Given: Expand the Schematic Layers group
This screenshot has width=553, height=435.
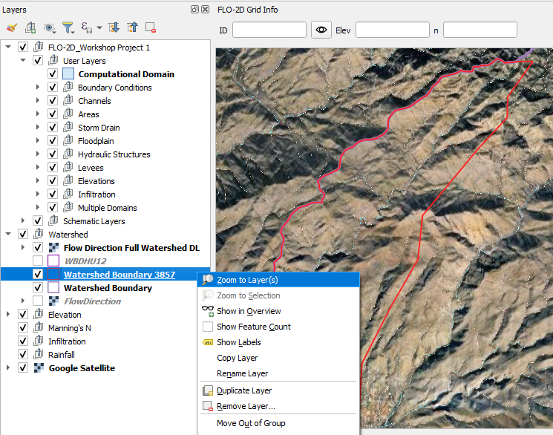Looking at the screenshot, I should pyautogui.click(x=23, y=221).
